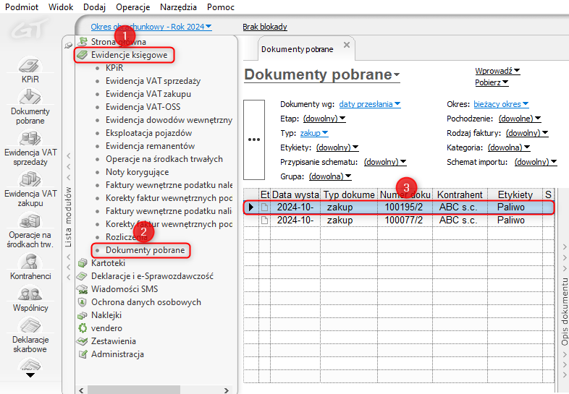This screenshot has height=394, width=569.
Task: Click the three-dots filter panel button
Action: pos(254,140)
